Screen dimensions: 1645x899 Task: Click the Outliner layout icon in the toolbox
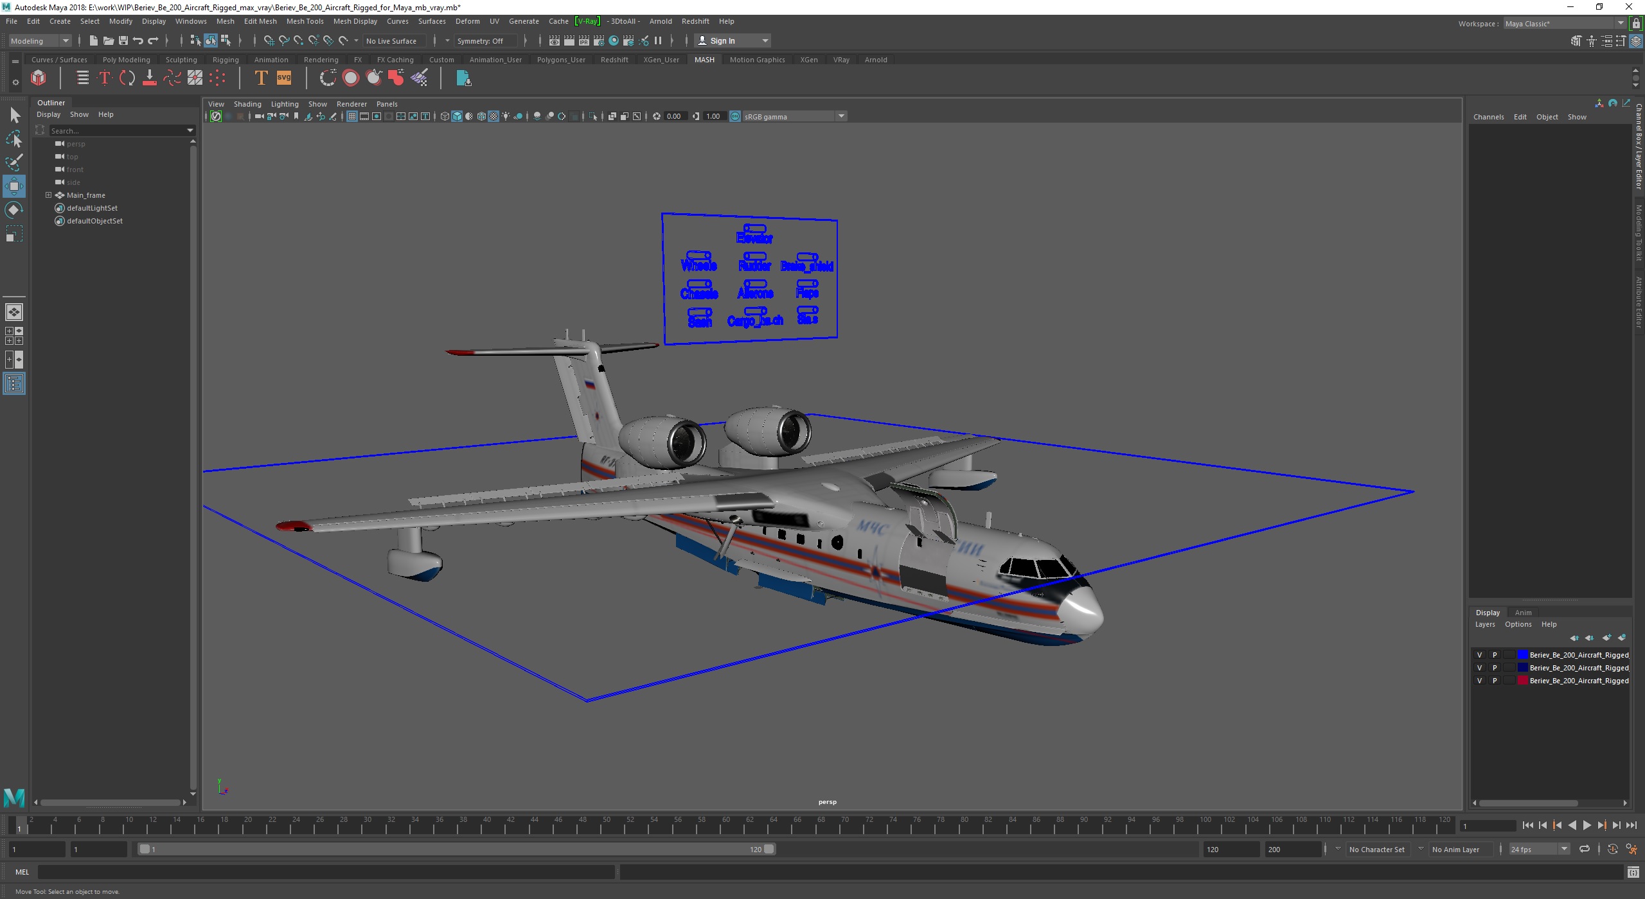click(x=14, y=384)
